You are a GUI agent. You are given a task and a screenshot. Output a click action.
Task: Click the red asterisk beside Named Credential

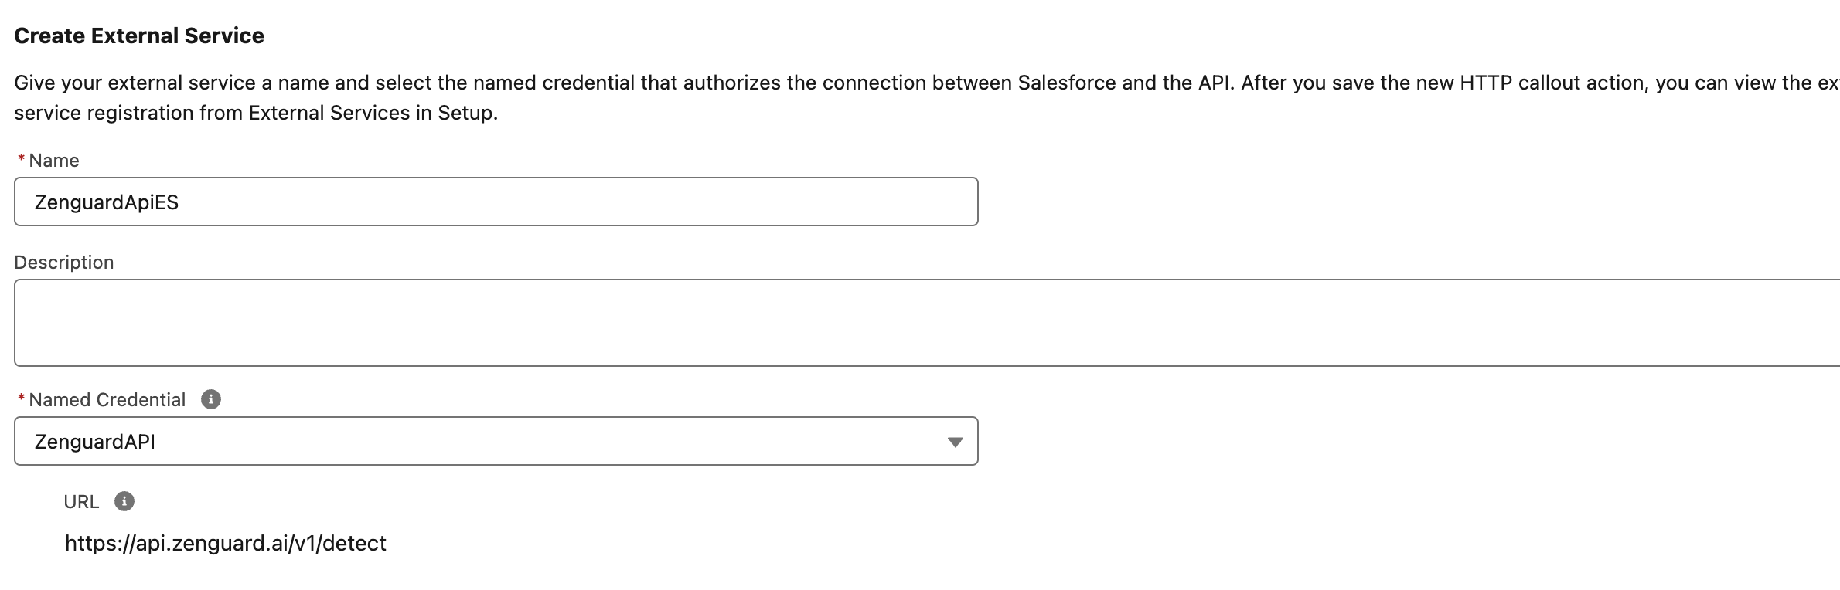pyautogui.click(x=21, y=398)
